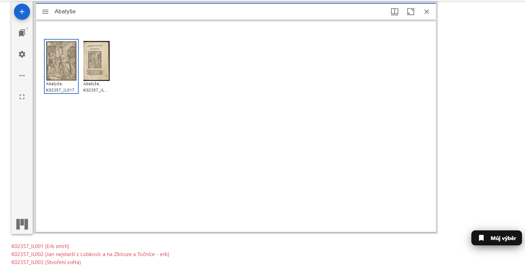This screenshot has width=525, height=265.
Task: Select thumbnail Abatyše K02357_IL017
Action: tap(61, 67)
